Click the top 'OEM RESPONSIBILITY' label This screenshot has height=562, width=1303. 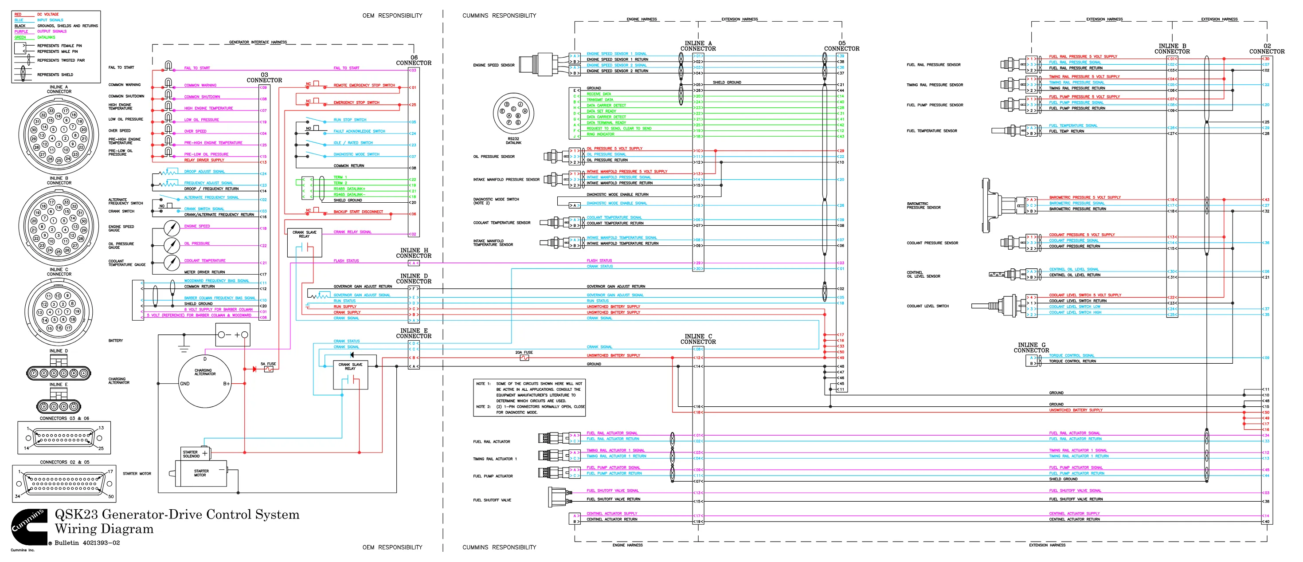coord(392,16)
